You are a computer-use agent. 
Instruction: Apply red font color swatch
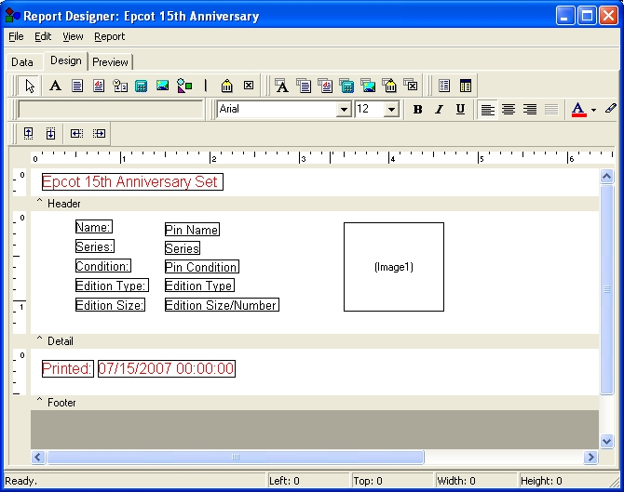tap(579, 110)
